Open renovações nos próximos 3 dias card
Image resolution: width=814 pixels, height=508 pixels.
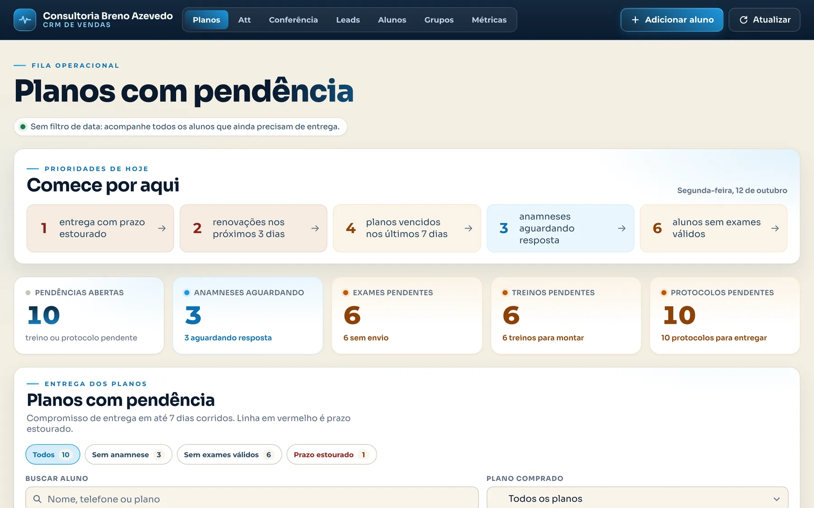tap(253, 228)
